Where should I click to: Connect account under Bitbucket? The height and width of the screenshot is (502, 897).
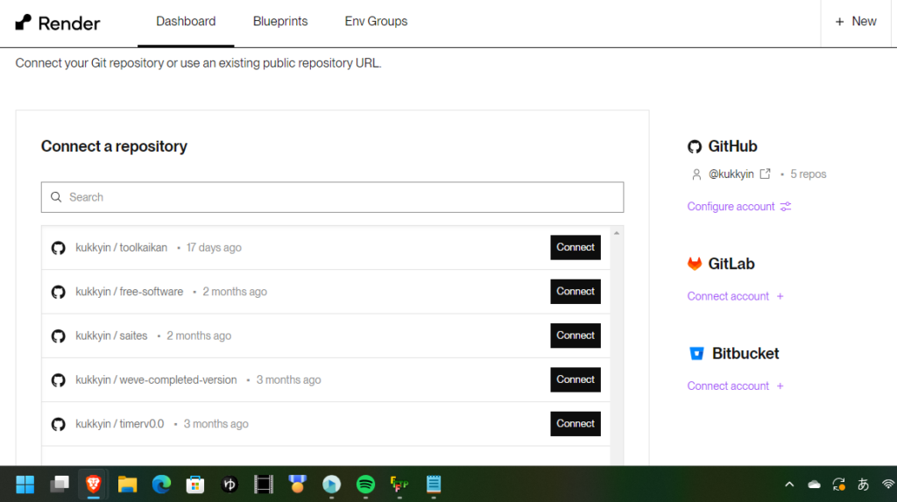coord(728,385)
